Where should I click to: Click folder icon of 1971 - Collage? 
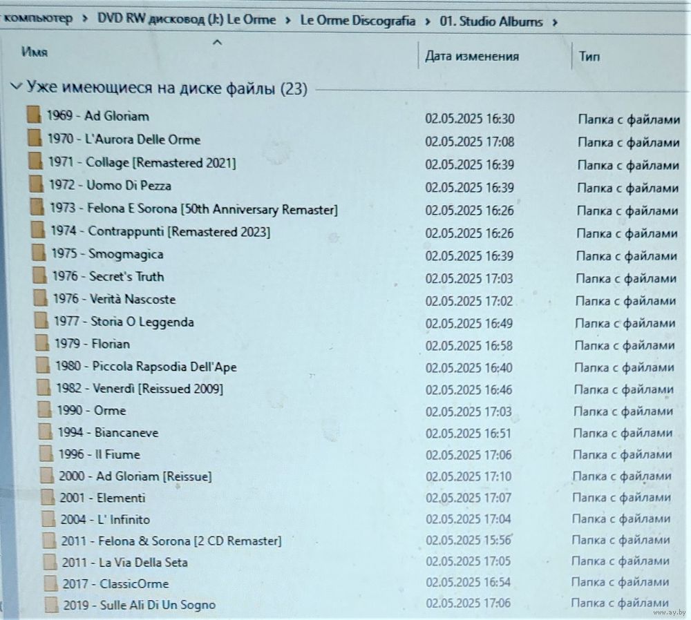[x=35, y=160]
